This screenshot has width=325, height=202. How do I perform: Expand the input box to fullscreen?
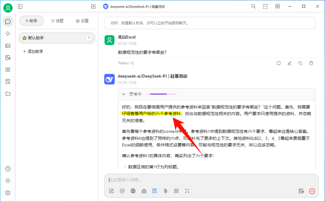[187, 191]
